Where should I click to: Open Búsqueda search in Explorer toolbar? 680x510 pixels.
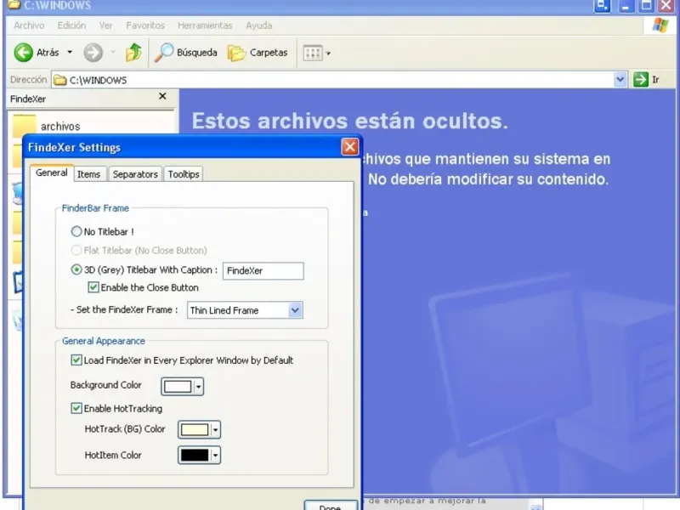pos(185,53)
